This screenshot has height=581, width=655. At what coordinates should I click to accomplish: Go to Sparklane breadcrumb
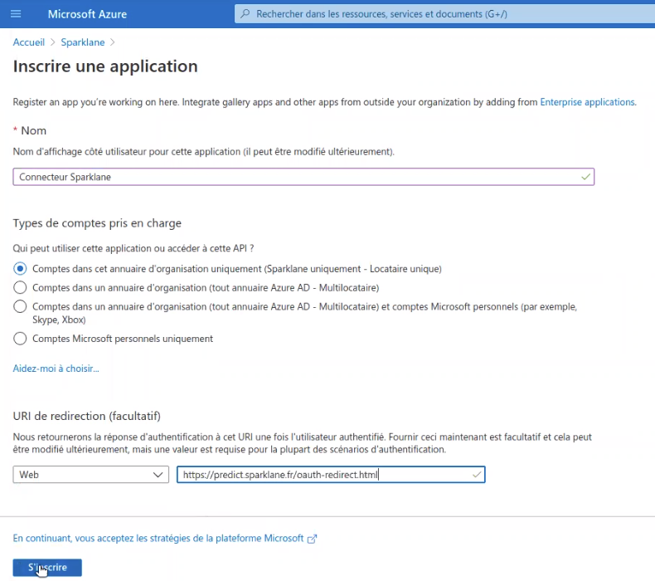coord(83,42)
